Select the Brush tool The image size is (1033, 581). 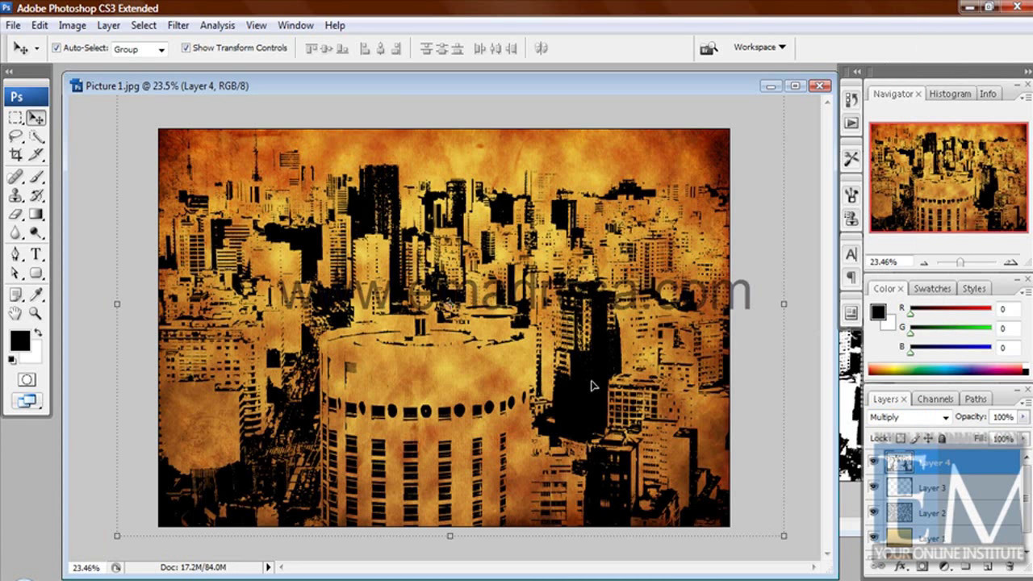(36, 178)
